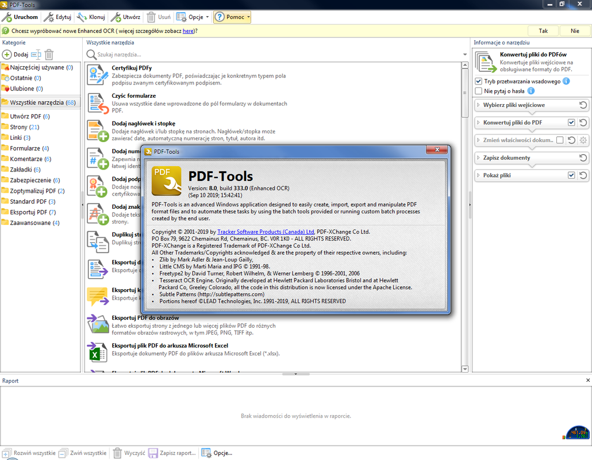Click the Certyfikuj PDFy tool icon

coord(98,75)
